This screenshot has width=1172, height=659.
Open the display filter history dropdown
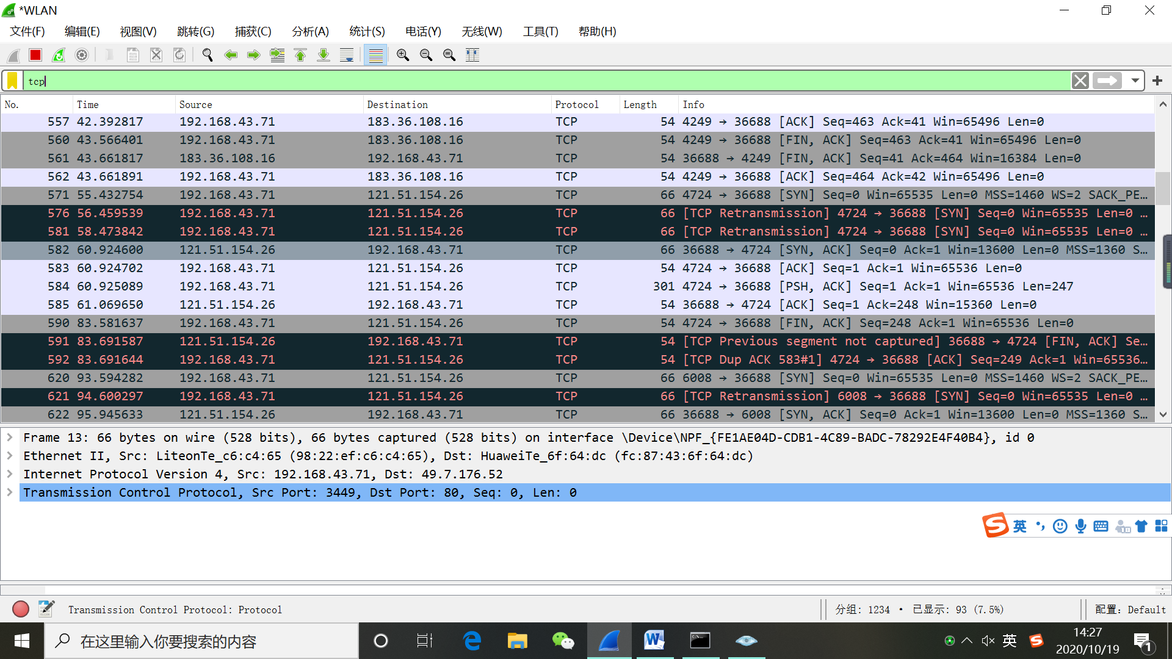pos(1135,81)
